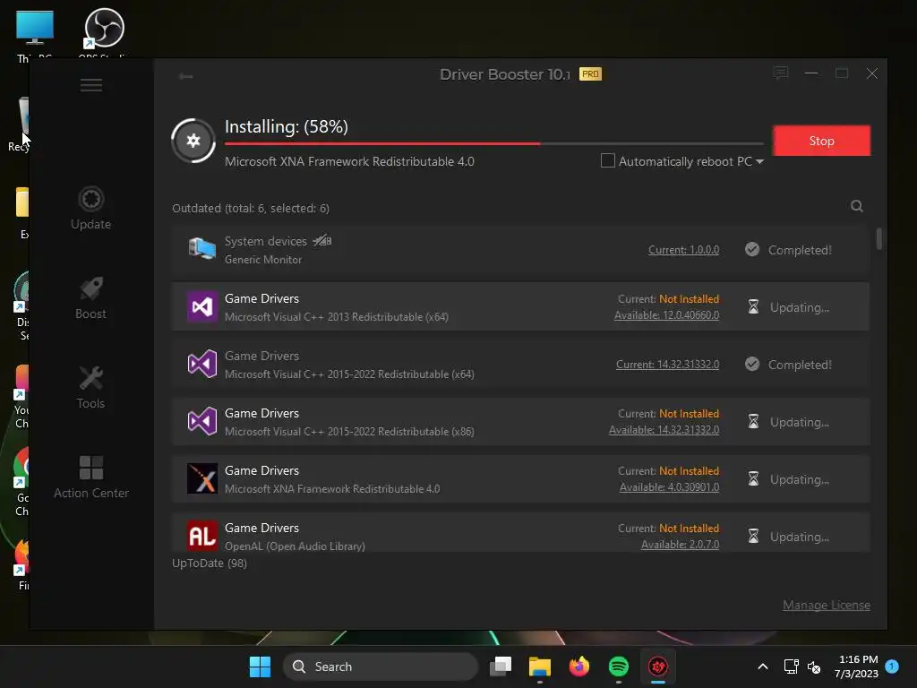The width and height of the screenshot is (917, 688).
Task: Show hidden system tray icons
Action: click(763, 666)
